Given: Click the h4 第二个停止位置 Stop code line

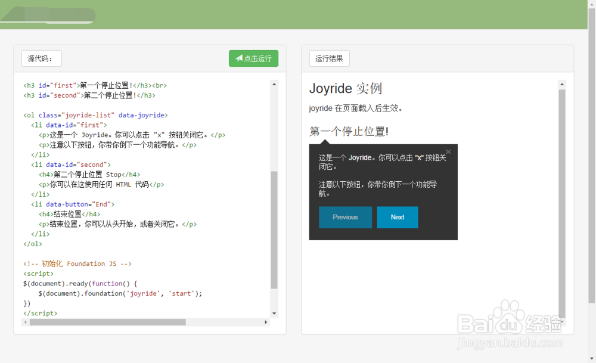Looking at the screenshot, I should point(89,175).
